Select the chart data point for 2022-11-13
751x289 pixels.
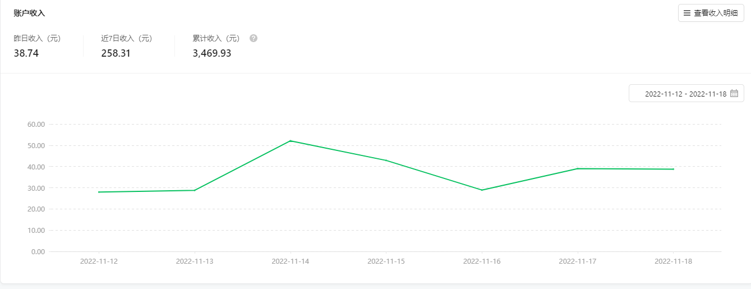coord(195,190)
